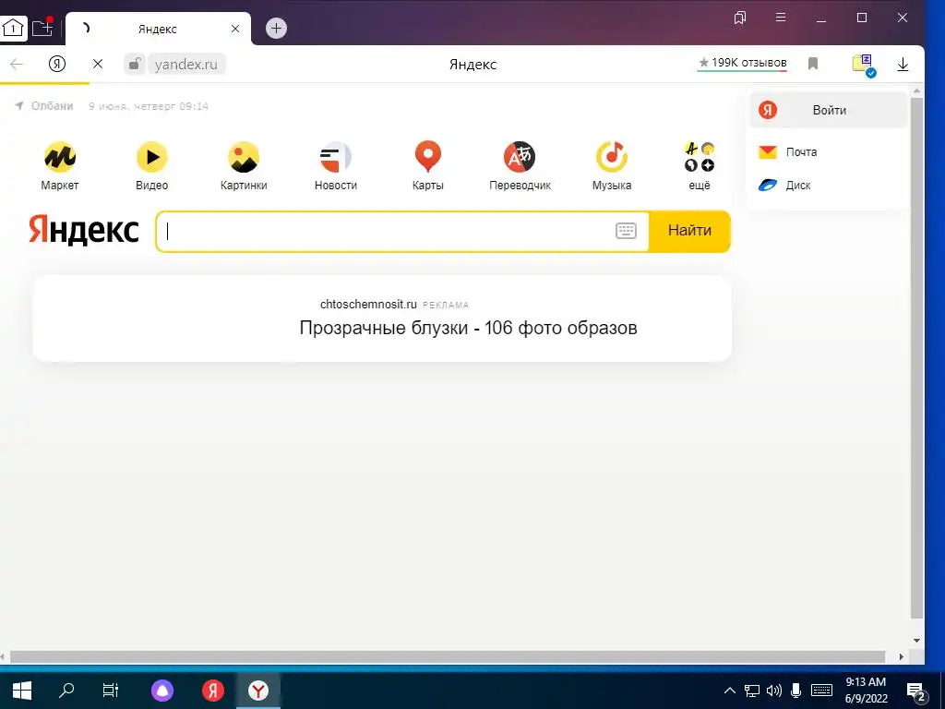The height and width of the screenshot is (709, 945).
Task: Change location Олбани
Action: pos(44,106)
